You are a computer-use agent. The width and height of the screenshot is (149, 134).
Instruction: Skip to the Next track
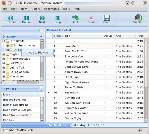pyautogui.click(x=42, y=19)
